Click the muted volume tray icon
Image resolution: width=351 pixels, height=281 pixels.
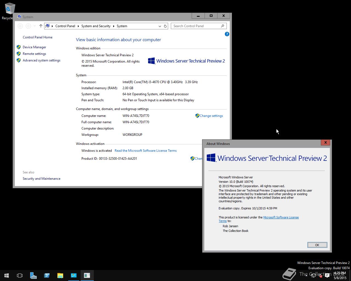pyautogui.click(x=320, y=276)
